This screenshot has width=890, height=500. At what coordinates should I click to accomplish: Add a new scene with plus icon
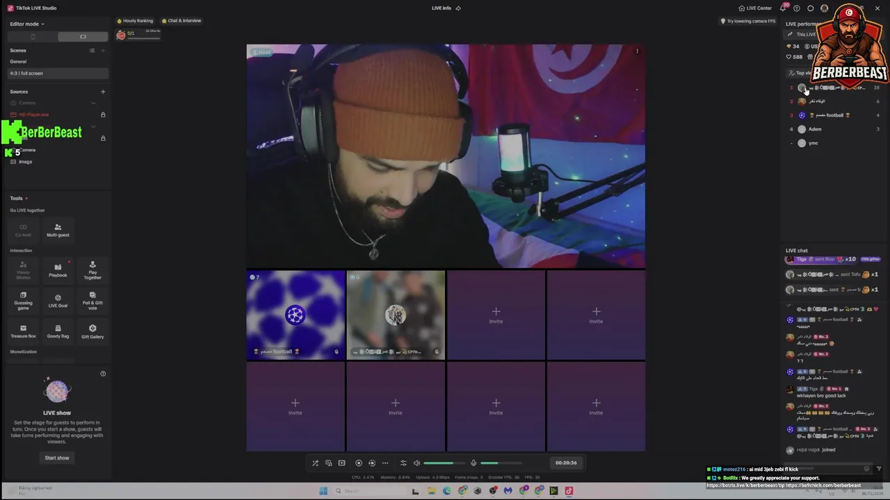click(x=103, y=51)
